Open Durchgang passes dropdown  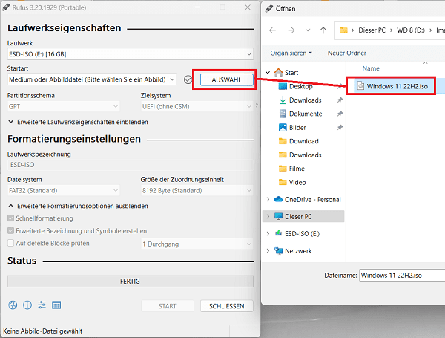point(197,244)
